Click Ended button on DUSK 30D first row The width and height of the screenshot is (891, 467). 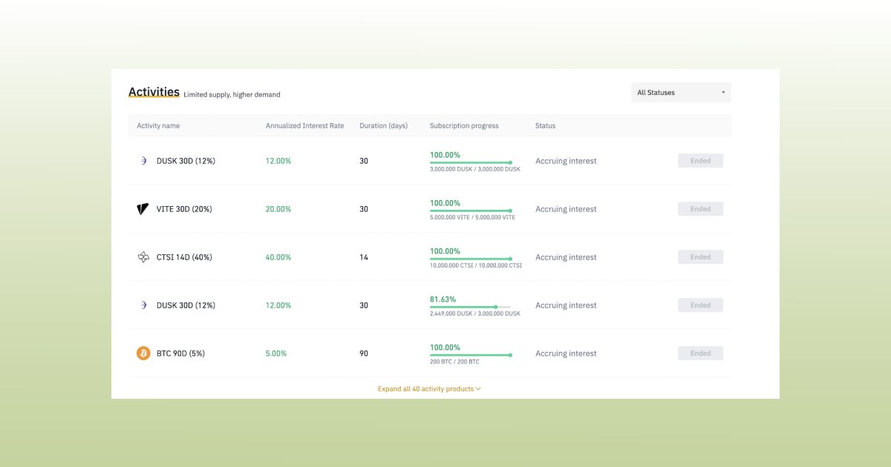tap(700, 160)
